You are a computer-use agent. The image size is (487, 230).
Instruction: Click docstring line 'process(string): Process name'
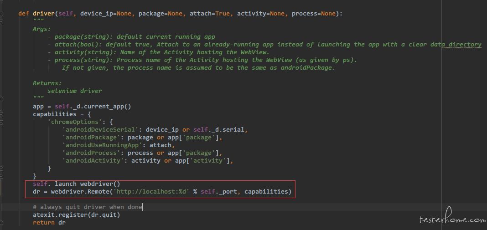(x=206, y=60)
